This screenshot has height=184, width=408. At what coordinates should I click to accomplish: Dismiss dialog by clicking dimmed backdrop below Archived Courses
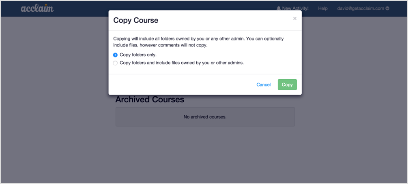205,153
